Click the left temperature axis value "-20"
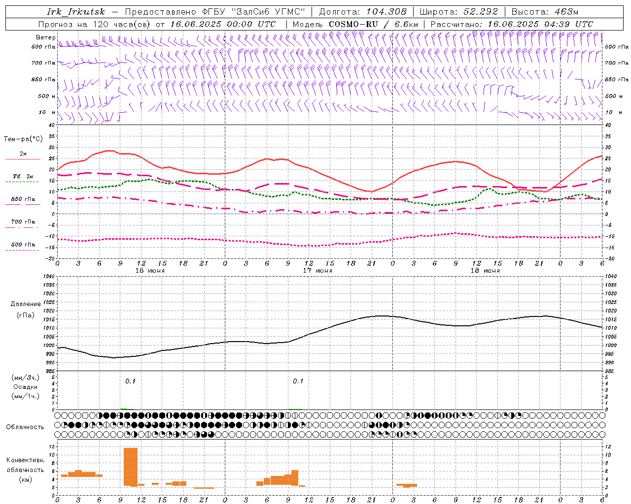Screen dimensions: 631x504 (51, 258)
